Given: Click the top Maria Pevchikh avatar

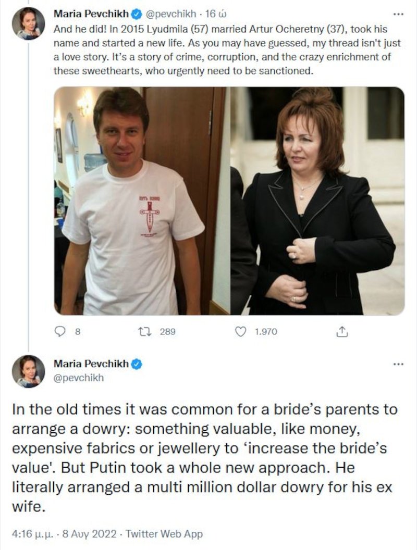Looking at the screenshot, I should pos(29,23).
